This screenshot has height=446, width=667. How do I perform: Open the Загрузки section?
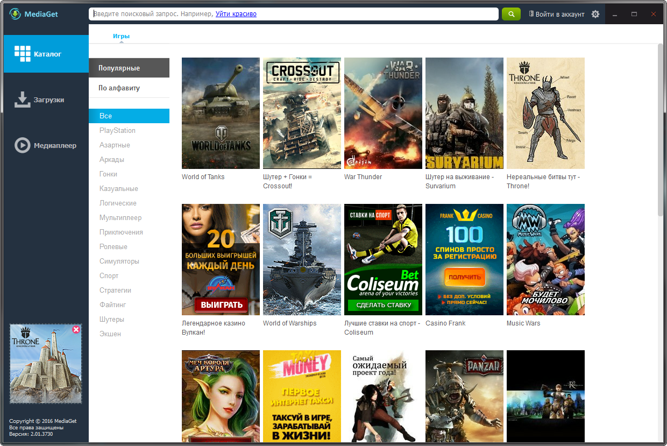click(x=46, y=100)
